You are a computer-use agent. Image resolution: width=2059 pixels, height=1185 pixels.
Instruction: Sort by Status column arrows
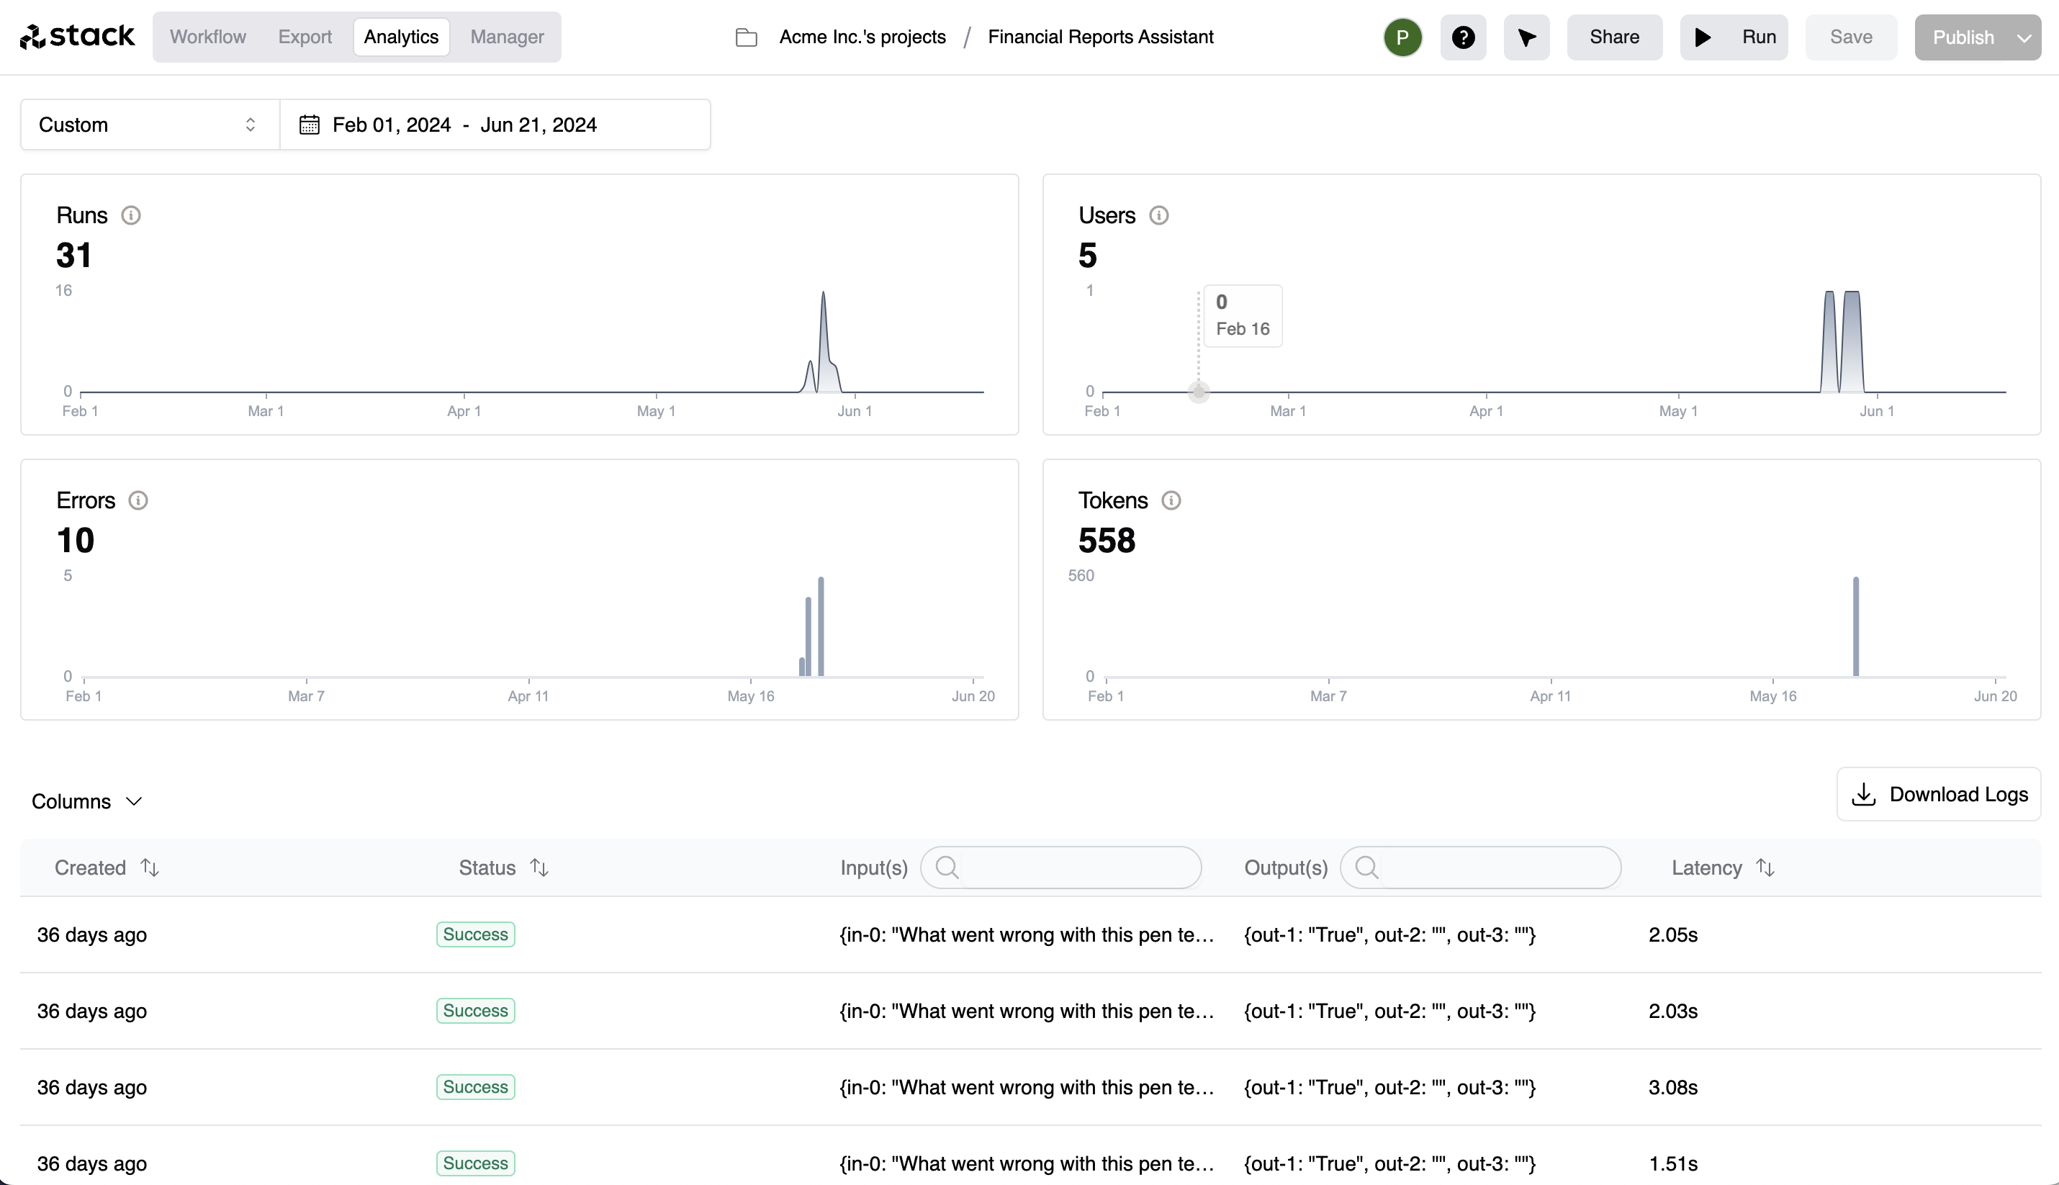[539, 868]
